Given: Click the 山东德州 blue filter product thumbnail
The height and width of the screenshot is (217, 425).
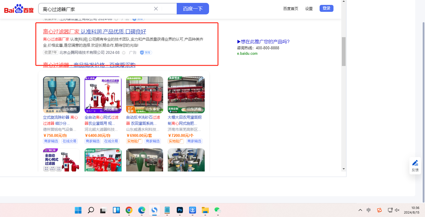Looking at the screenshot, I should tap(61, 95).
